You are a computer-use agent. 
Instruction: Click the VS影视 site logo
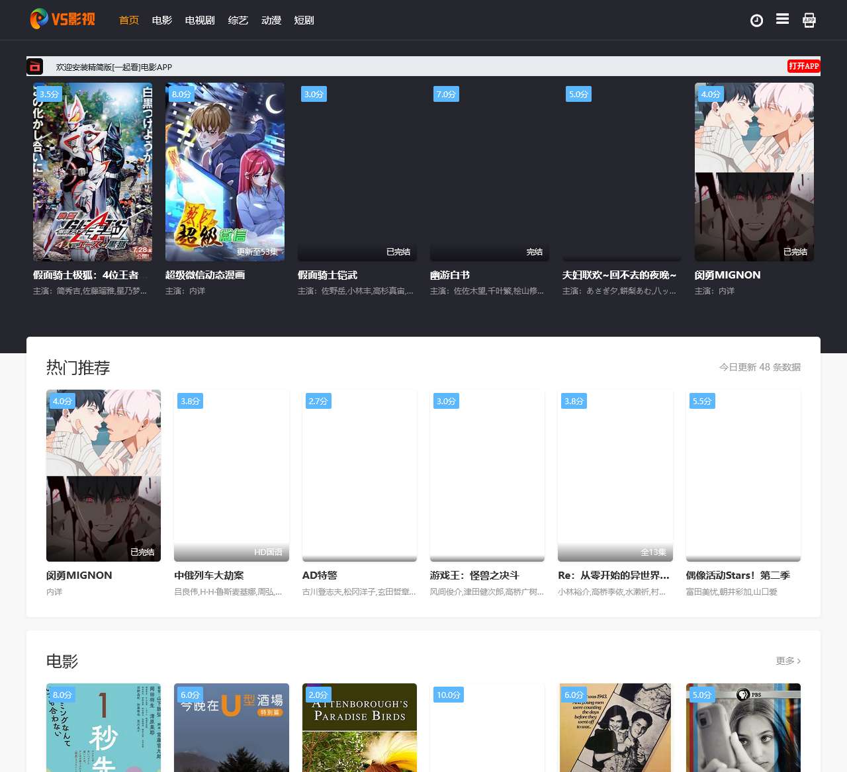(x=62, y=20)
